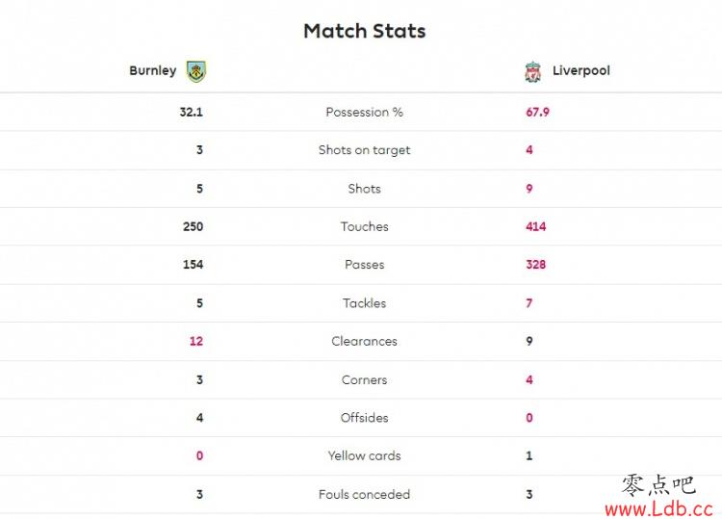The image size is (722, 519).
Task: Click Liverpool's 414 touches value
Action: tap(536, 226)
